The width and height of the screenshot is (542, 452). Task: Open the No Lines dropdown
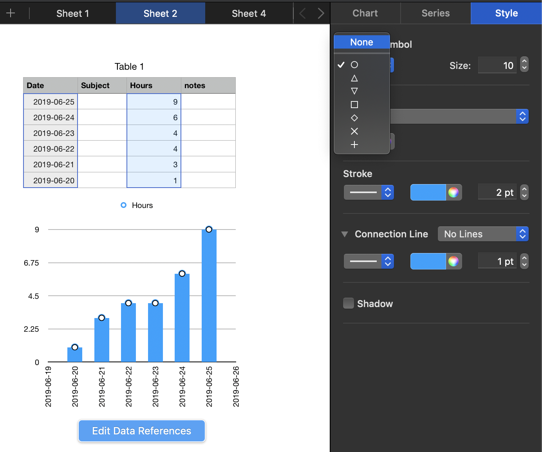(483, 234)
